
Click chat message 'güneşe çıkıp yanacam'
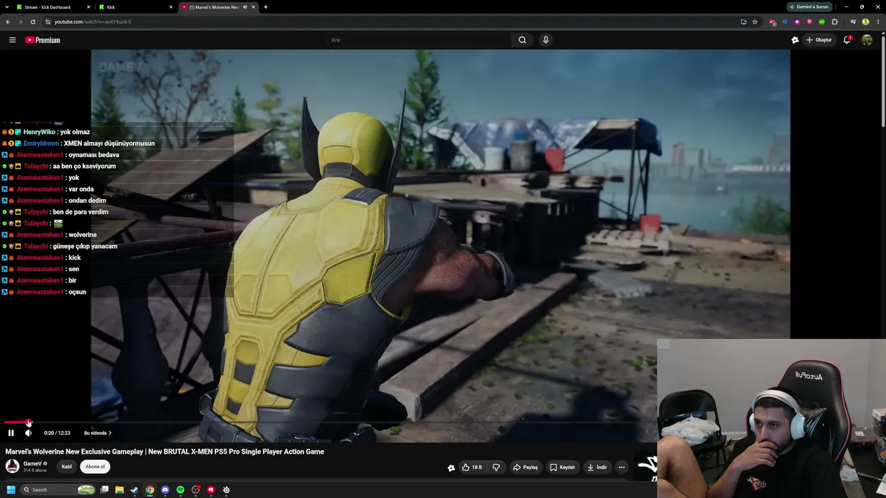85,246
